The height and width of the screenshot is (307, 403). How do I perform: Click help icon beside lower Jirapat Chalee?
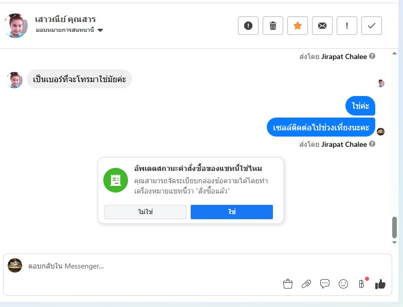click(372, 144)
